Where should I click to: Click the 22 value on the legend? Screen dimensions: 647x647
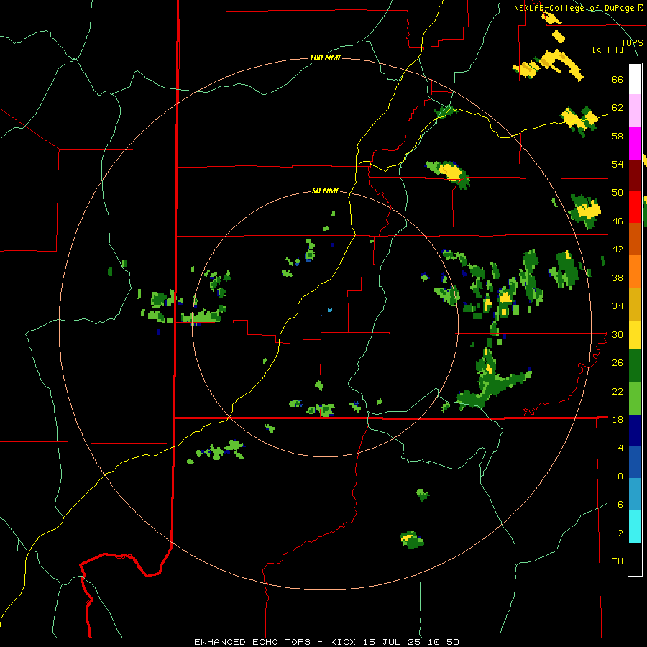coord(618,391)
